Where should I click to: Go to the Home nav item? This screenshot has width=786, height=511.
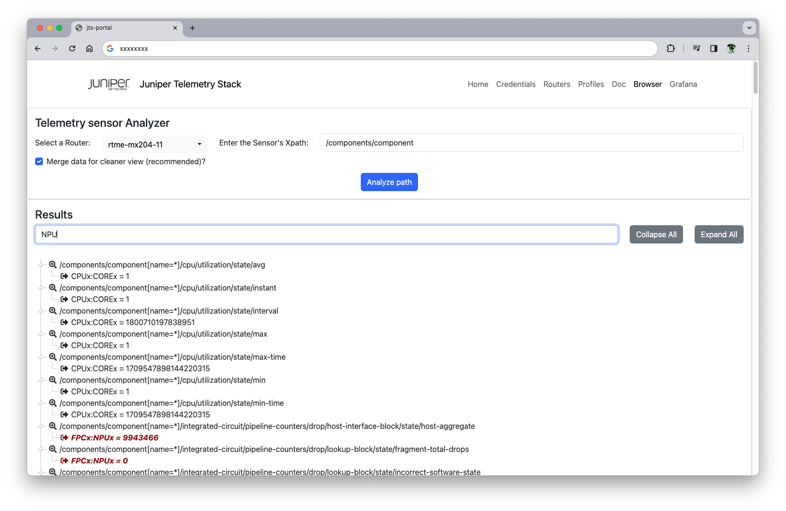(x=478, y=84)
